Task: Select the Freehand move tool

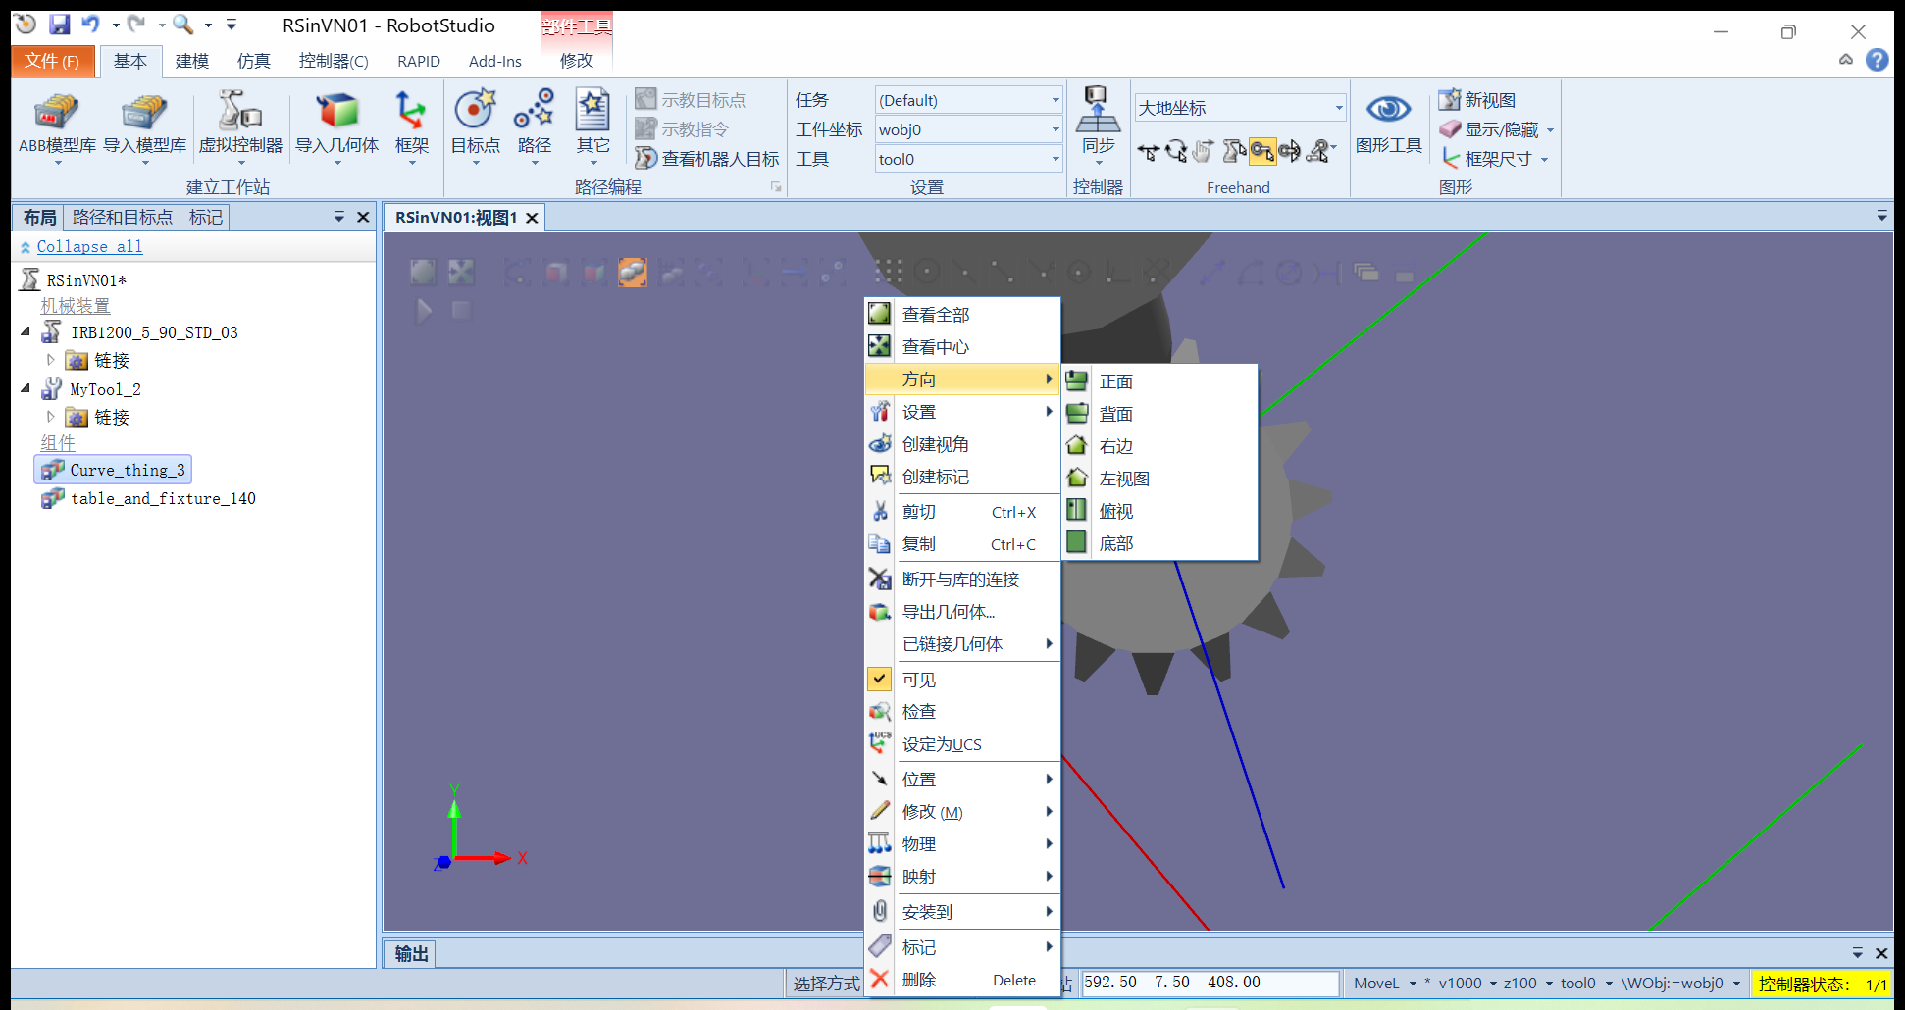Action: (x=1148, y=151)
